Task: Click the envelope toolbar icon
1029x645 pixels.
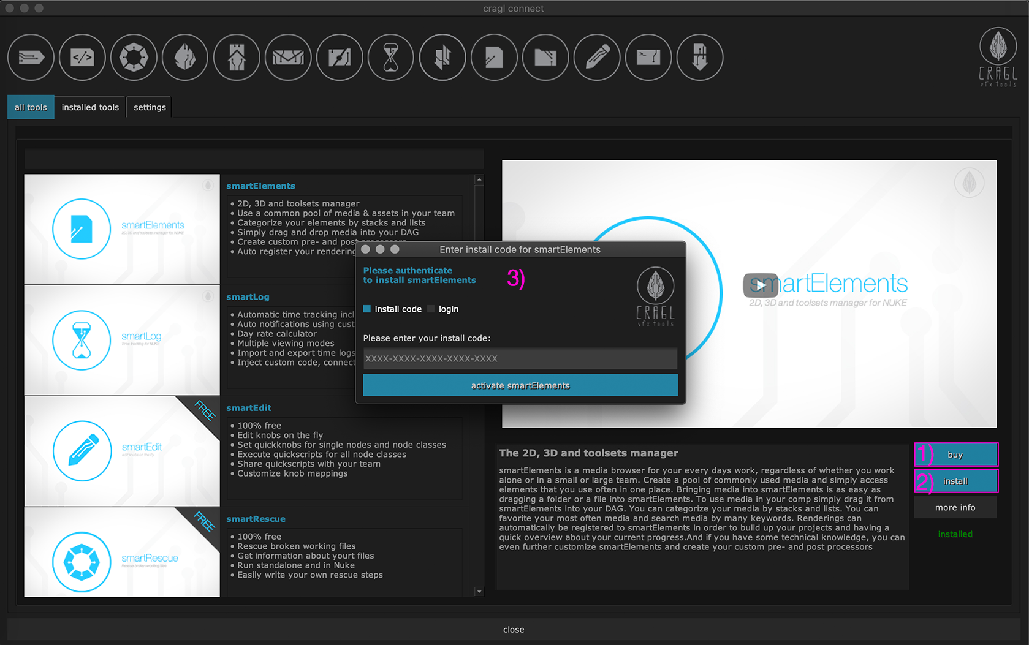Action: coord(288,58)
